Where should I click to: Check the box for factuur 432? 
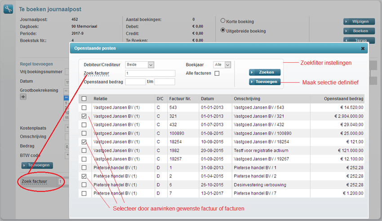tap(84, 125)
